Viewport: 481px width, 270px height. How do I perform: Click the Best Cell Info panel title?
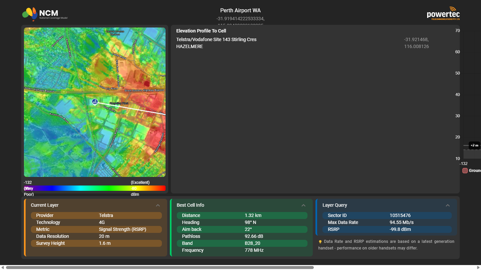coord(190,205)
